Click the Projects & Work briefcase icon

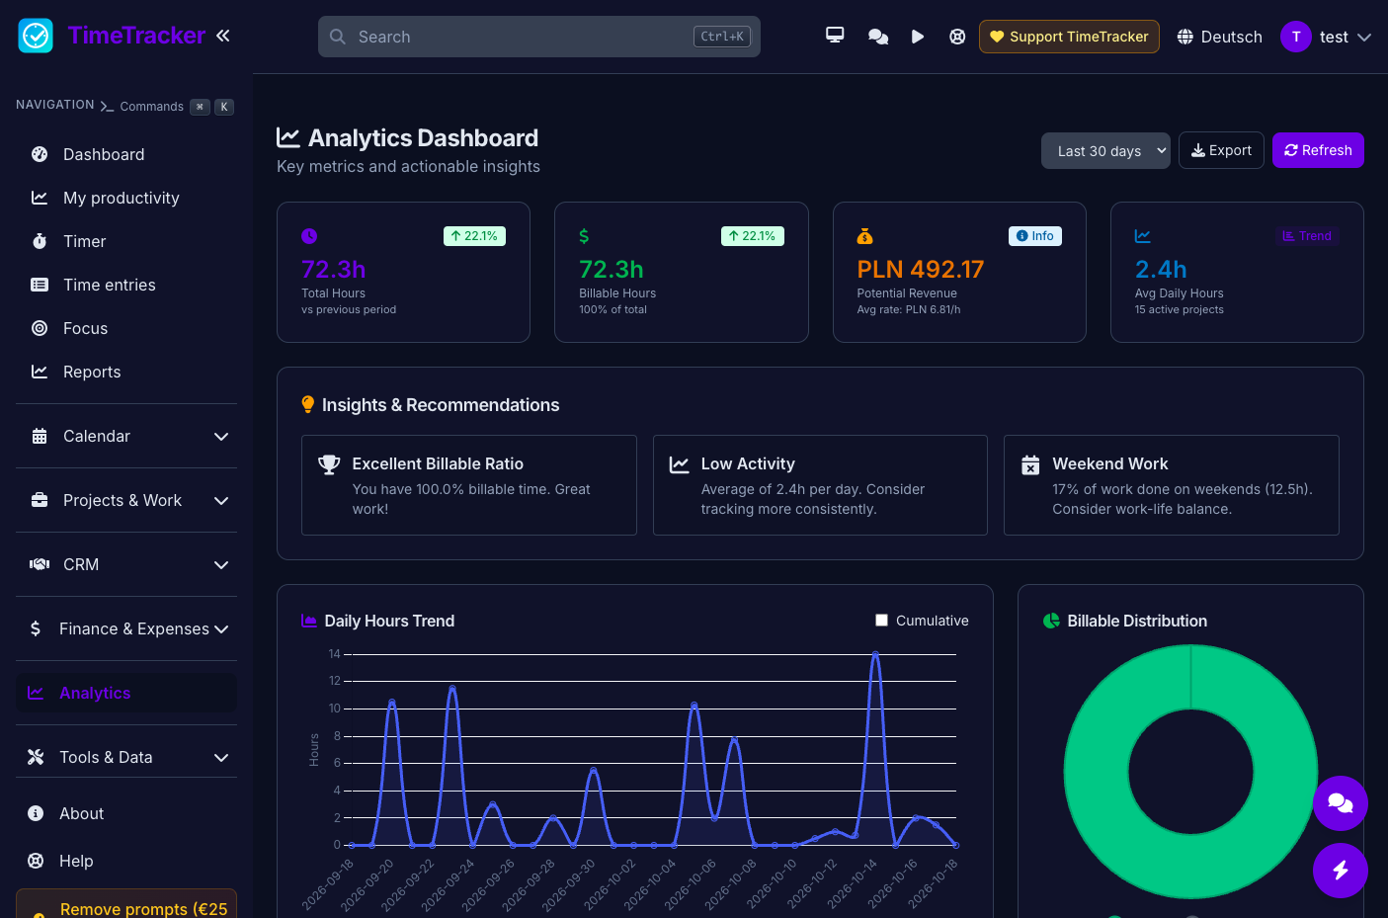click(40, 500)
